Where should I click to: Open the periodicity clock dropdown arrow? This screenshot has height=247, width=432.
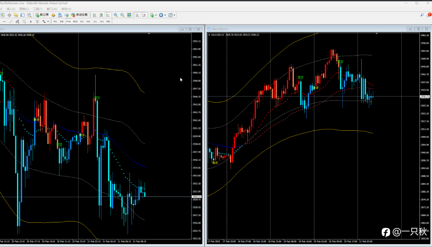pos(165,15)
